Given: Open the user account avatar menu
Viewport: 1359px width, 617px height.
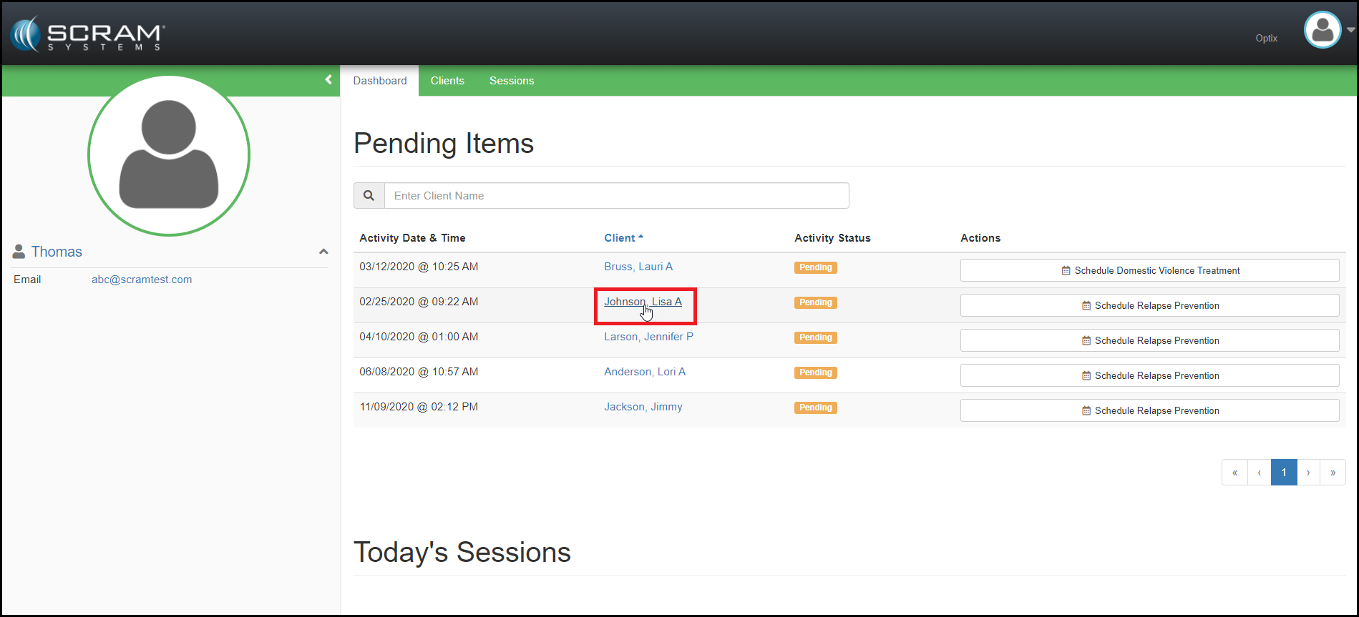Looking at the screenshot, I should [1322, 30].
